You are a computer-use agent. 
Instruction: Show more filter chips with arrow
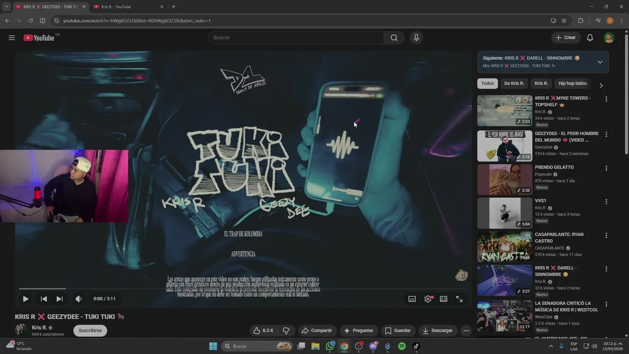click(x=600, y=85)
